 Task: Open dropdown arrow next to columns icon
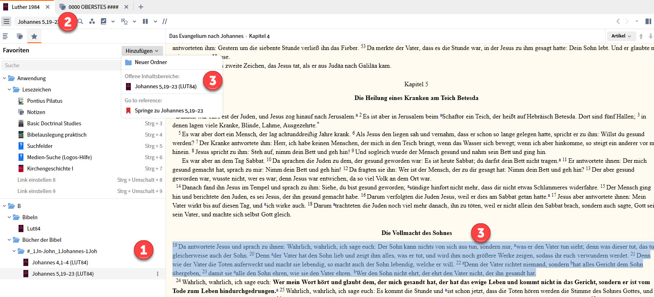[x=155, y=21]
